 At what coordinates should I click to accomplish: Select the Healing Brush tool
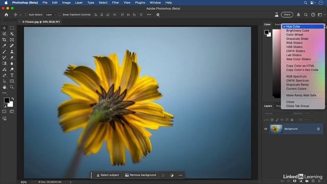tap(12, 45)
